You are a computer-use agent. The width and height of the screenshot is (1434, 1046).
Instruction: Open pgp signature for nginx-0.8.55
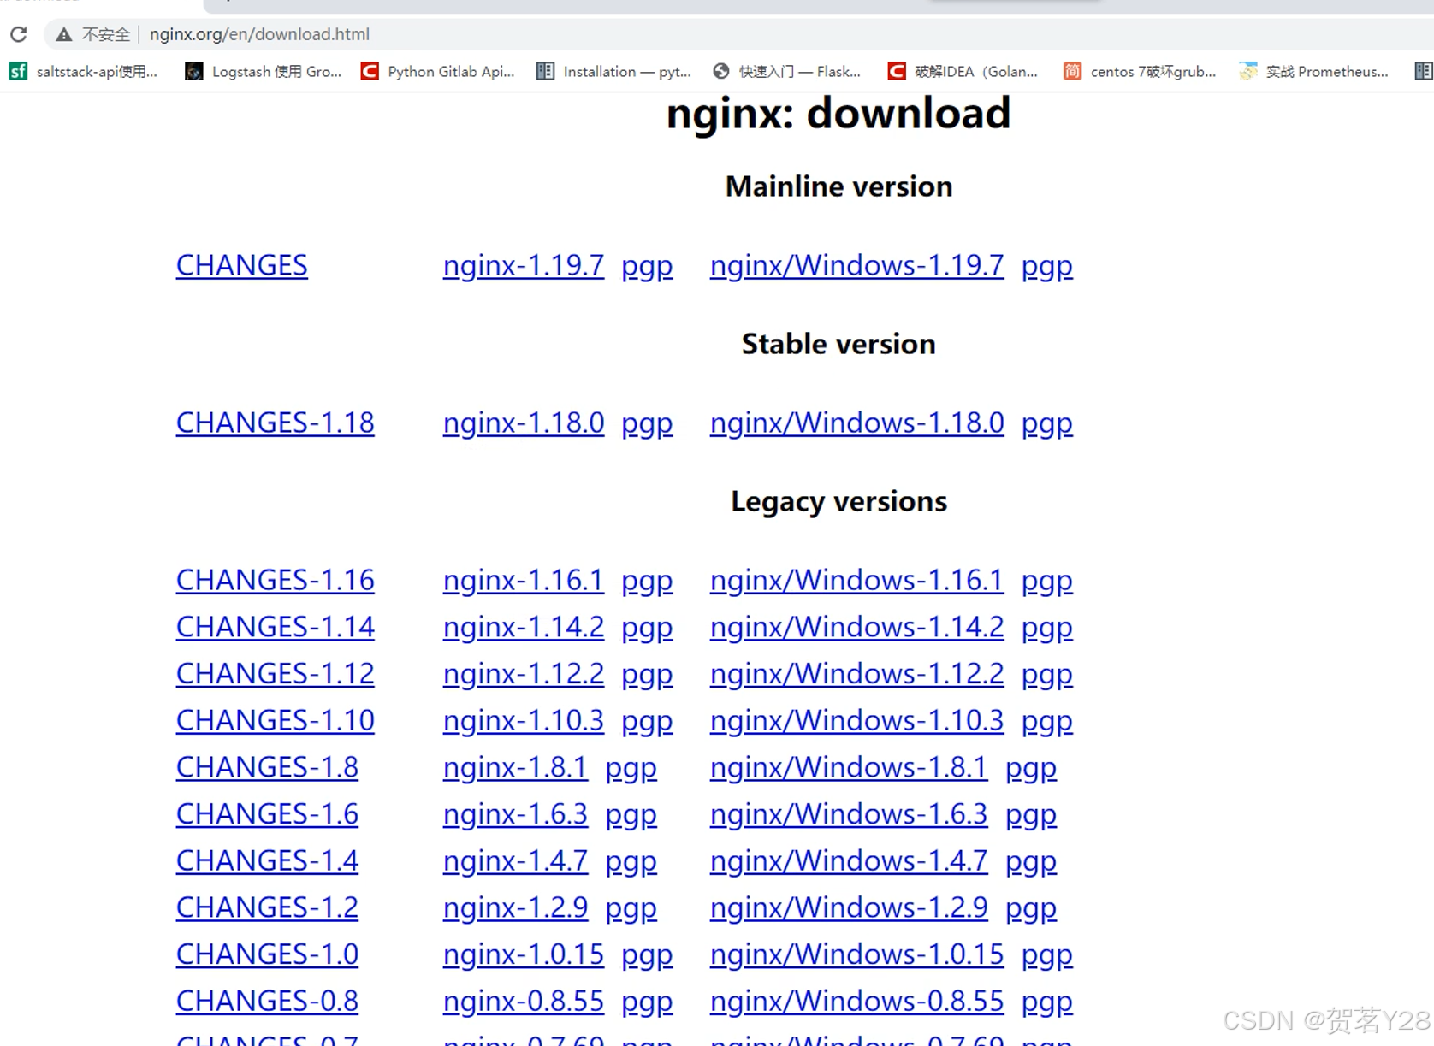[x=647, y=1002]
